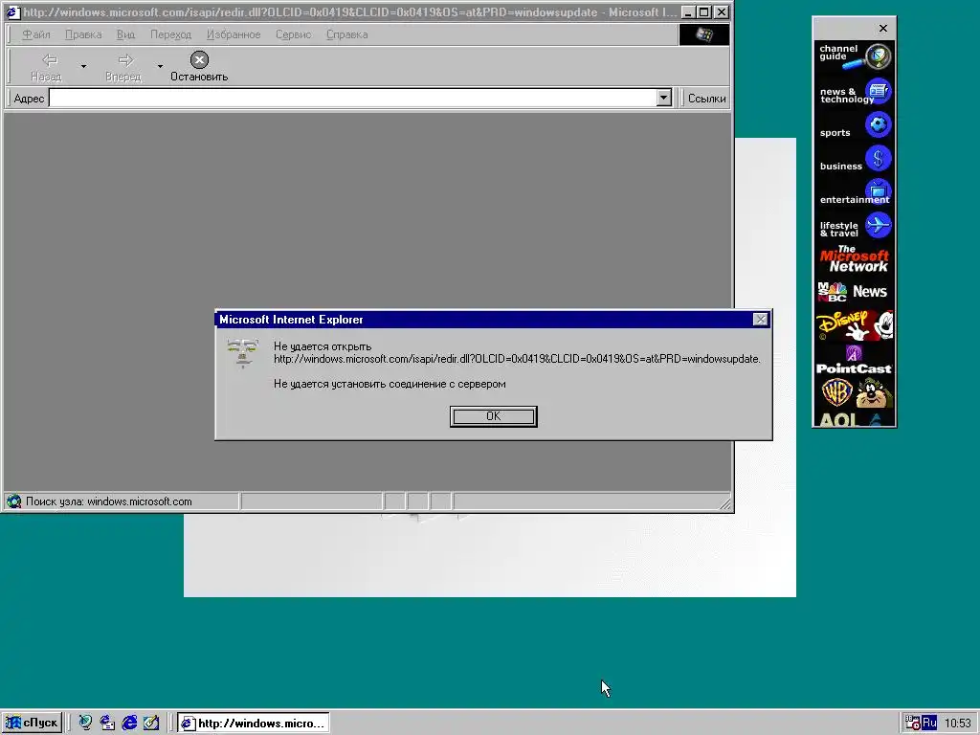The height and width of the screenshot is (735, 980).
Task: Open the MSNBC News channel
Action: tap(855, 292)
